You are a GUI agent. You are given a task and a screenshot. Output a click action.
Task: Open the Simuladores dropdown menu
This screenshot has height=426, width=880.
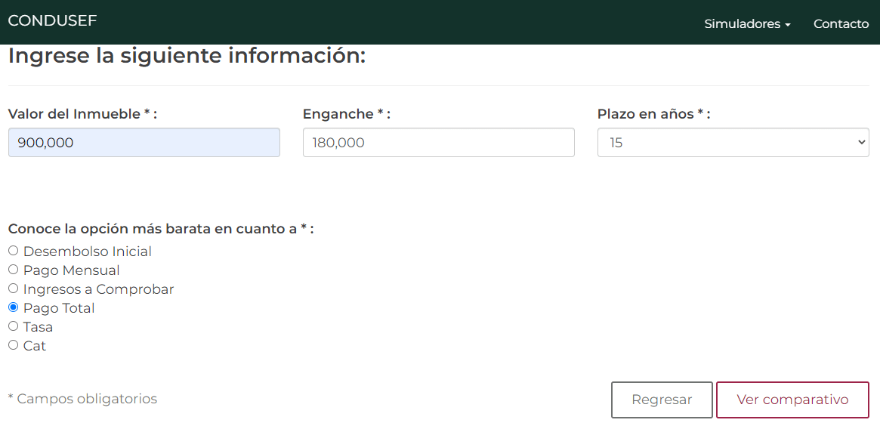point(746,24)
